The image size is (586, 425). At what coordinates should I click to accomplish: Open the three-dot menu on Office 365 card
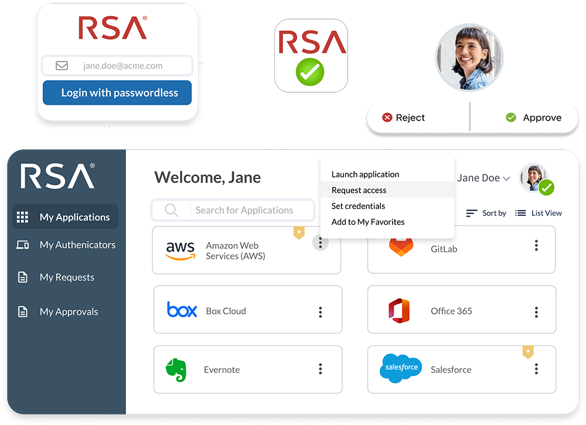(536, 312)
